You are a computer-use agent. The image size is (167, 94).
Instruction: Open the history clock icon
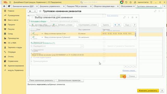click(126, 2)
